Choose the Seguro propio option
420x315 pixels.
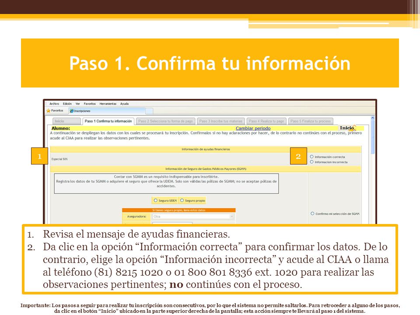pos(182,200)
